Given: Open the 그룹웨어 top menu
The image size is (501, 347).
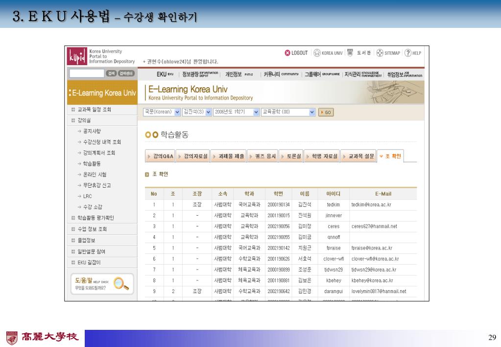Looking at the screenshot, I should coord(322,74).
